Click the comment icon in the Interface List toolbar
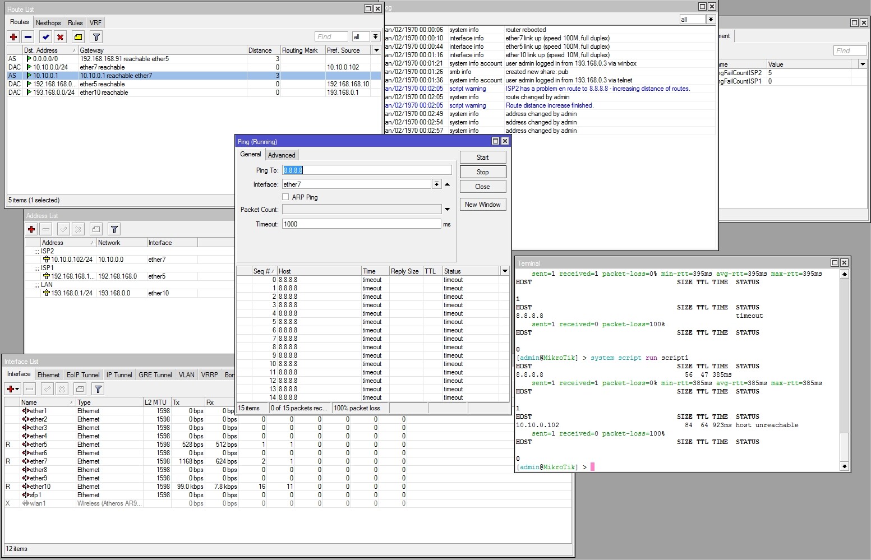This screenshot has width=871, height=560. tap(79, 388)
